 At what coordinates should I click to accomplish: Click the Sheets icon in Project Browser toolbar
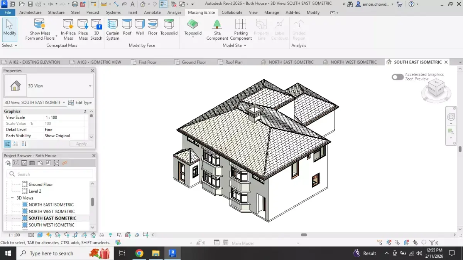(40, 163)
